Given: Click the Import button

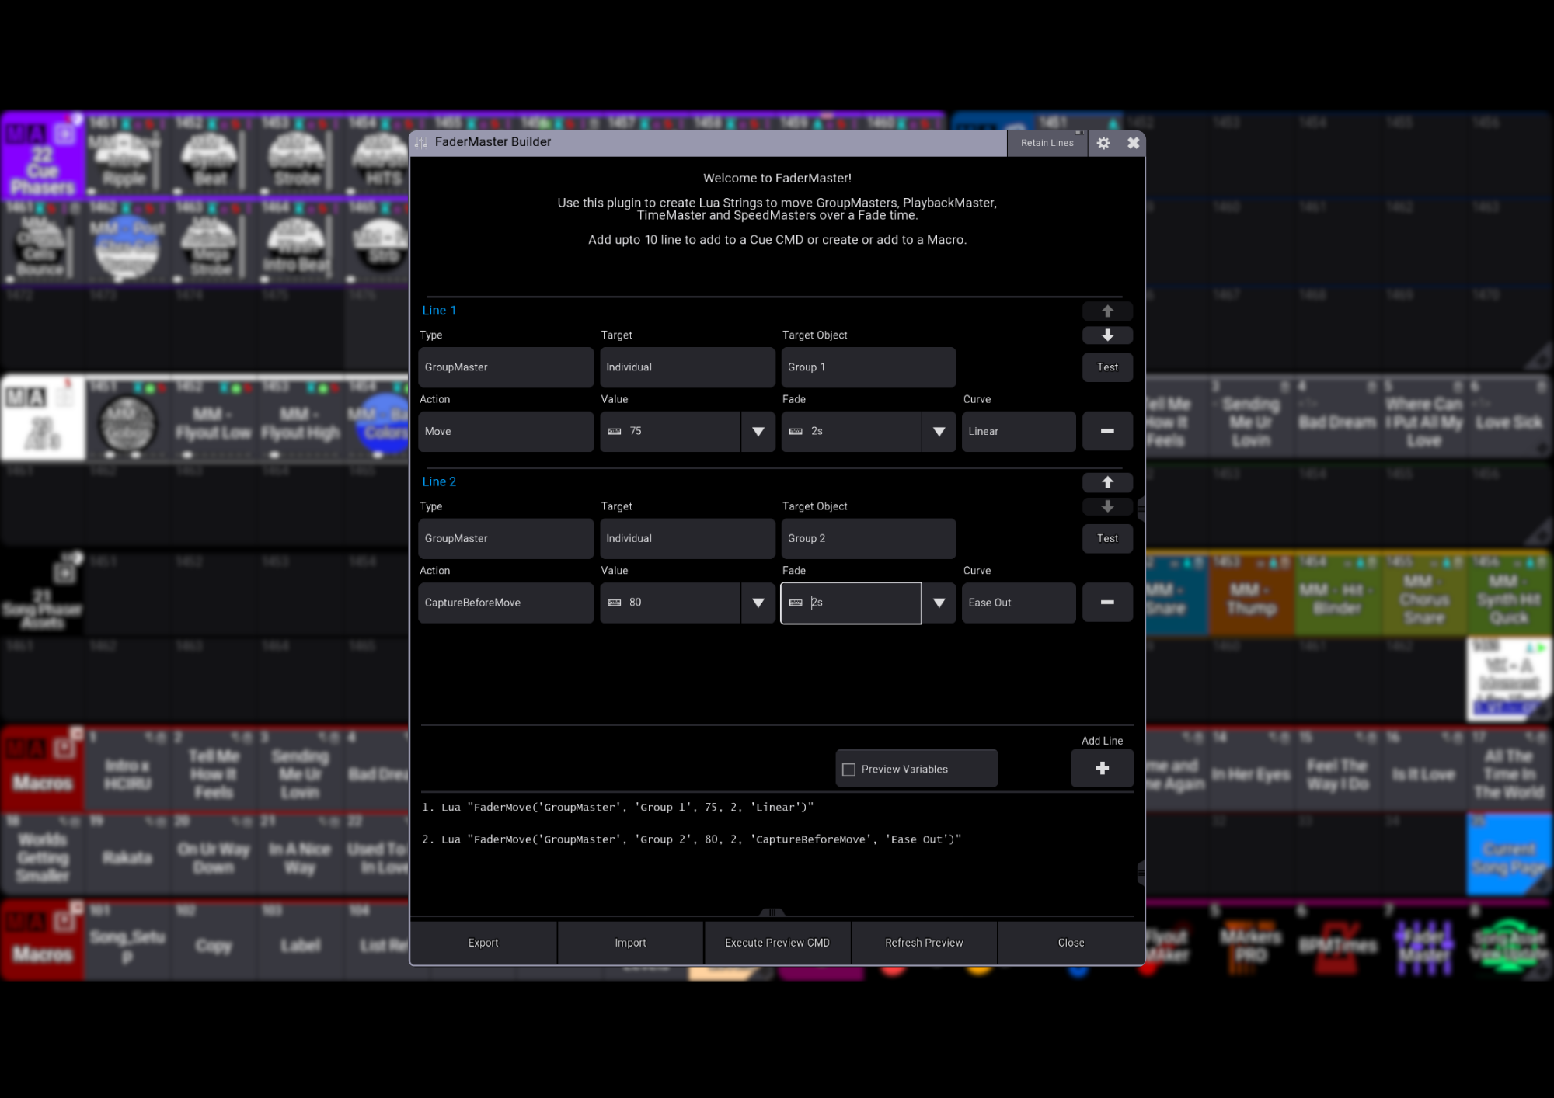Looking at the screenshot, I should pyautogui.click(x=630, y=943).
